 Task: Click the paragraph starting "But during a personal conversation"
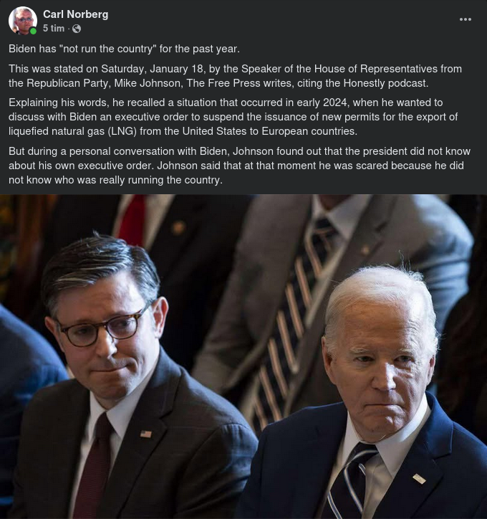[x=239, y=166]
